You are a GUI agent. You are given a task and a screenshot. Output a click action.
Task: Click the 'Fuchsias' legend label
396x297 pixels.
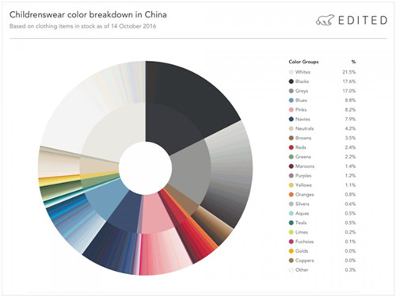[x=304, y=242]
